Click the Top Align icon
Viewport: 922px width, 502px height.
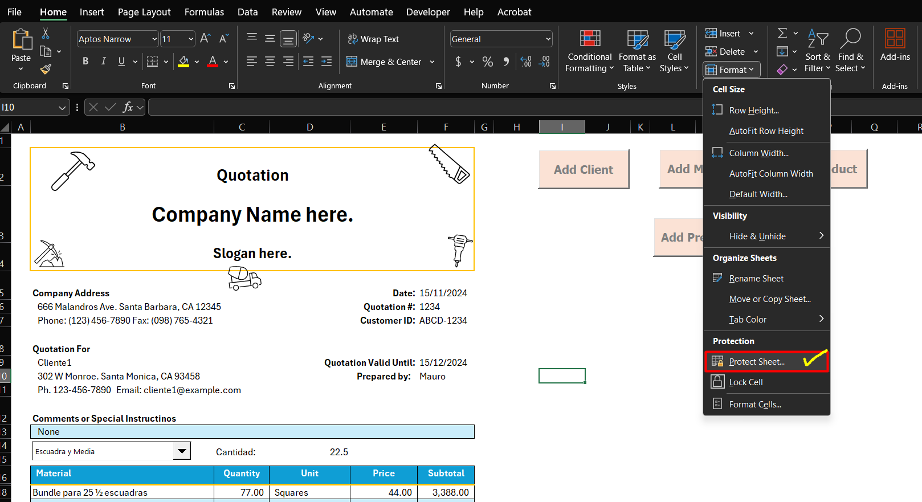point(251,38)
